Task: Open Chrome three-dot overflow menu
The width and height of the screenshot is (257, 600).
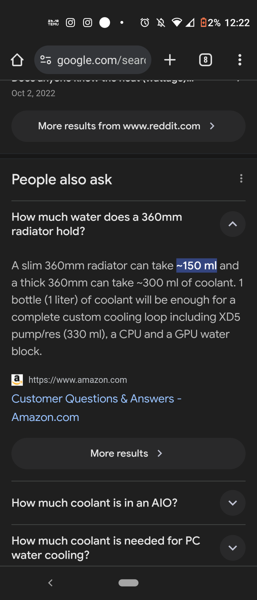Action: (240, 60)
